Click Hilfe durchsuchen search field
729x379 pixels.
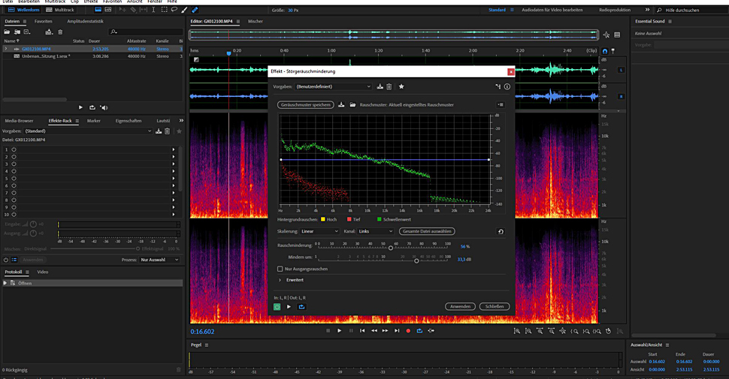tap(691, 10)
